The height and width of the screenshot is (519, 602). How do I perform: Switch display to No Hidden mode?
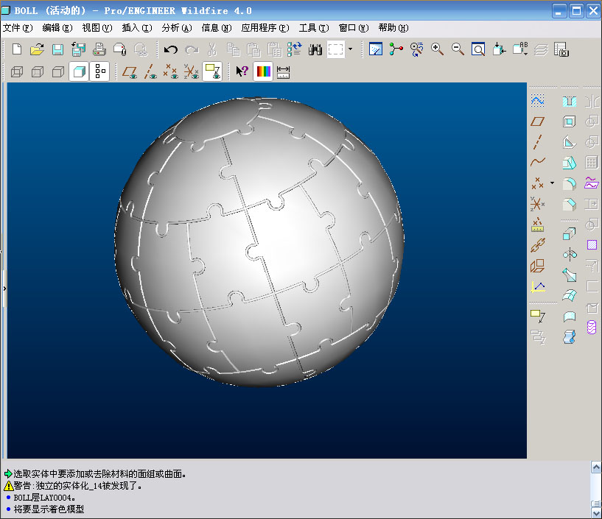pyautogui.click(x=58, y=71)
